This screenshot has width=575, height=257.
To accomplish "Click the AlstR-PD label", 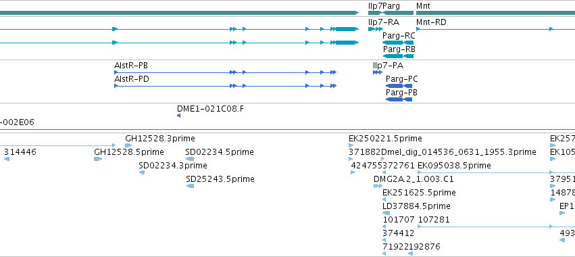I will tap(132, 79).
